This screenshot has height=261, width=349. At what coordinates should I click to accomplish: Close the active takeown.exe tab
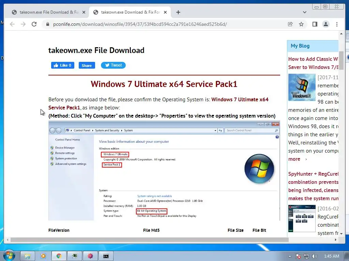click(165, 12)
